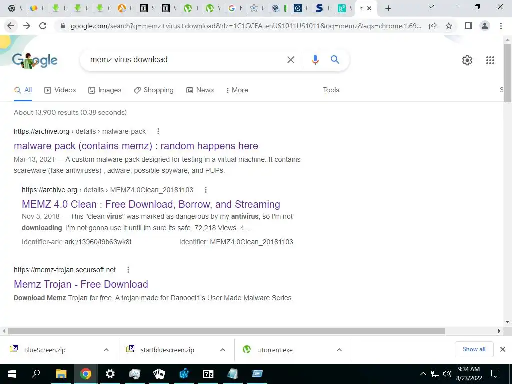This screenshot has width=512, height=384.
Task: Select the All results tab
Action: (x=23, y=90)
